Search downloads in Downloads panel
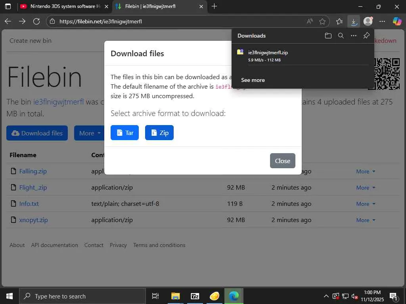The width and height of the screenshot is (406, 304). (341, 36)
